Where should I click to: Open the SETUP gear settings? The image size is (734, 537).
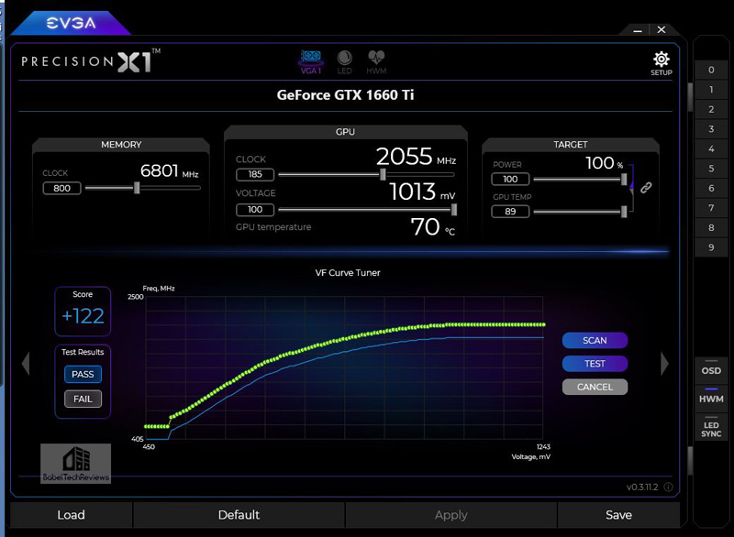coord(661,63)
